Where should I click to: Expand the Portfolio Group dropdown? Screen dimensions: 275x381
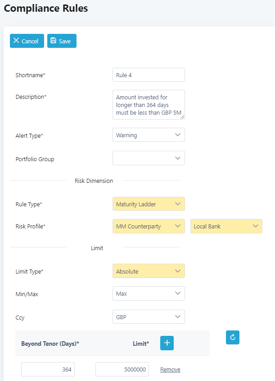149,158
